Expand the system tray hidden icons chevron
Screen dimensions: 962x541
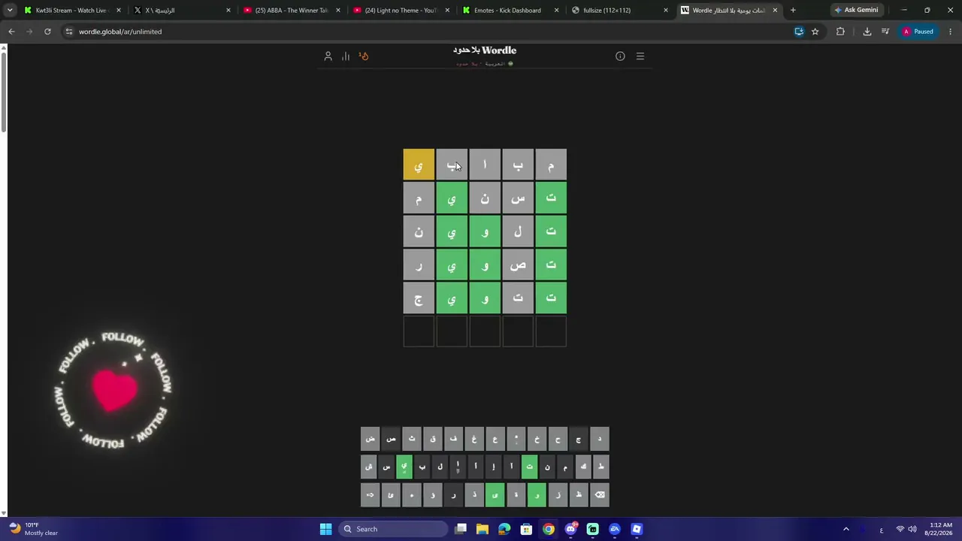846,529
